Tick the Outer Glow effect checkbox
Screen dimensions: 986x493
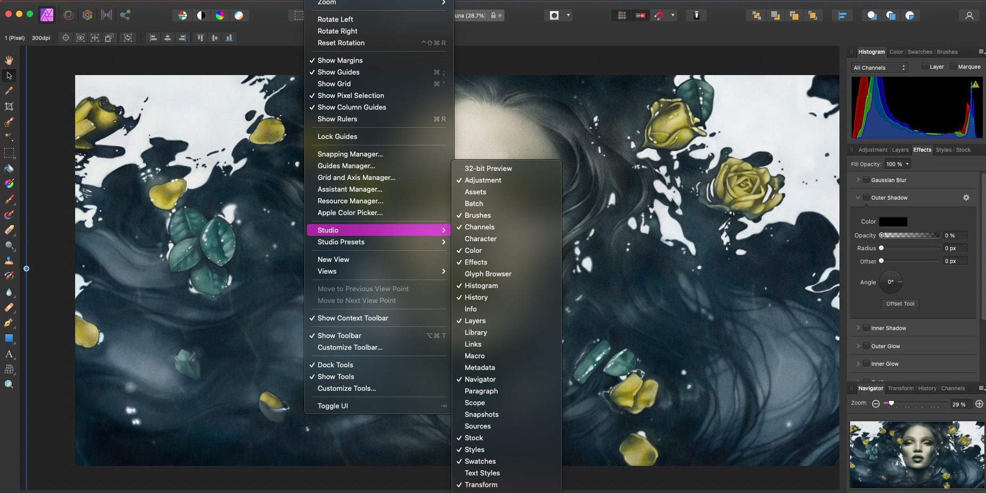tap(866, 346)
